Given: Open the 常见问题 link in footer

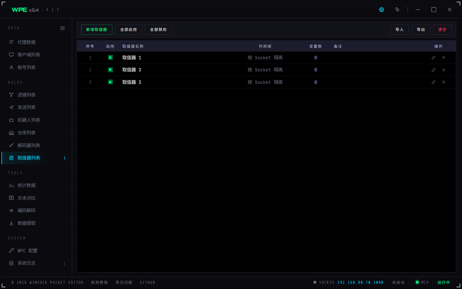Looking at the screenshot, I should click(x=124, y=282).
